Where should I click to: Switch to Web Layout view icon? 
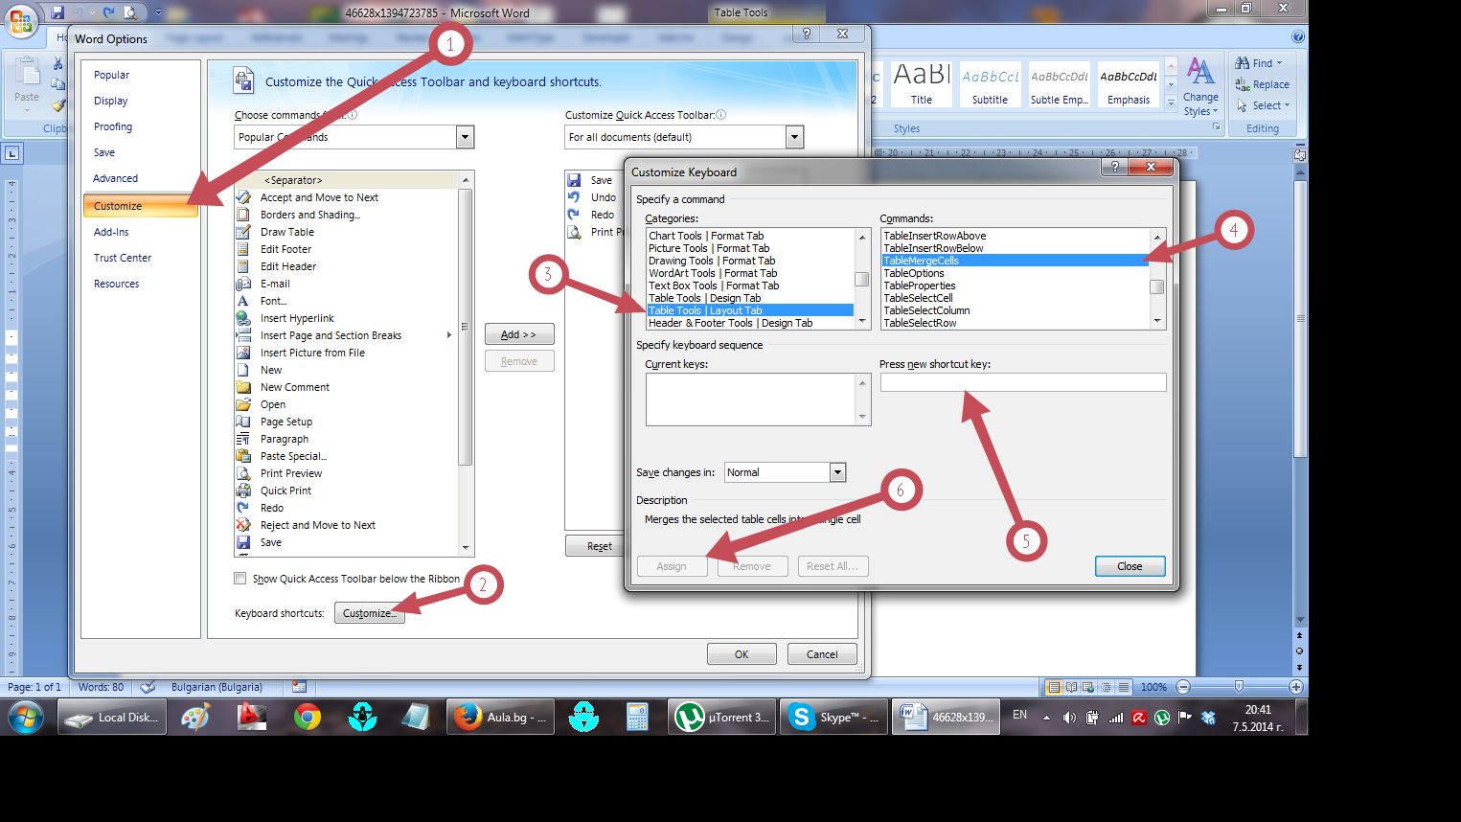1089,687
